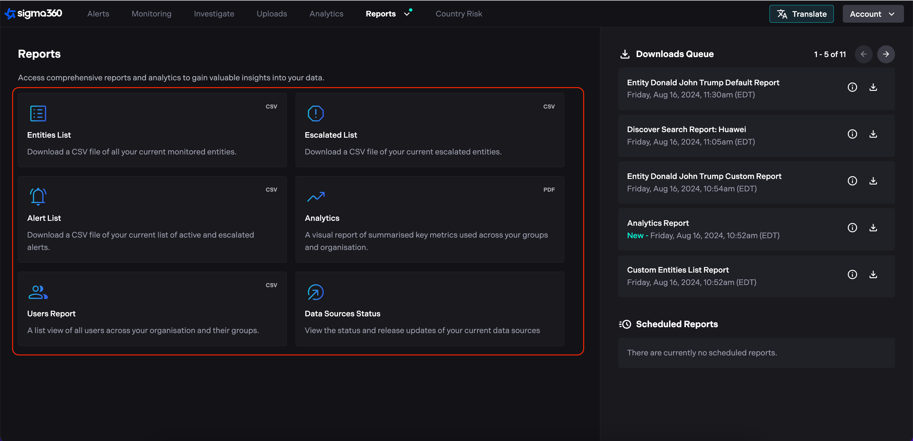This screenshot has height=441, width=913.
Task: Download Custom Entities List Report
Action: point(873,275)
